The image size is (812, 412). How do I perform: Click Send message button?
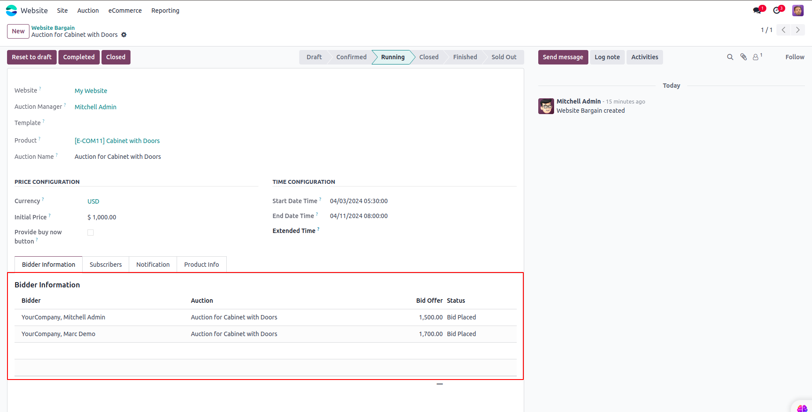[x=563, y=57]
